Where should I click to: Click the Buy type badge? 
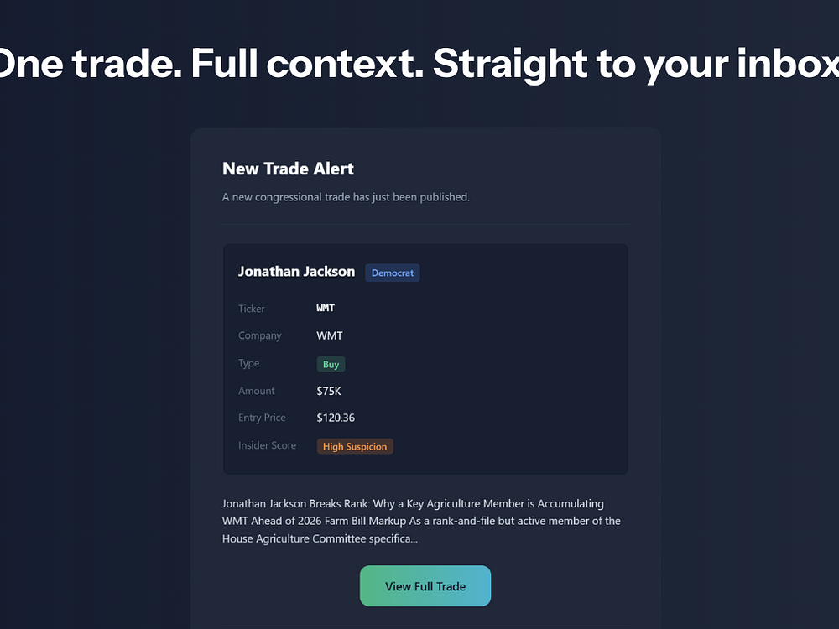tap(331, 364)
